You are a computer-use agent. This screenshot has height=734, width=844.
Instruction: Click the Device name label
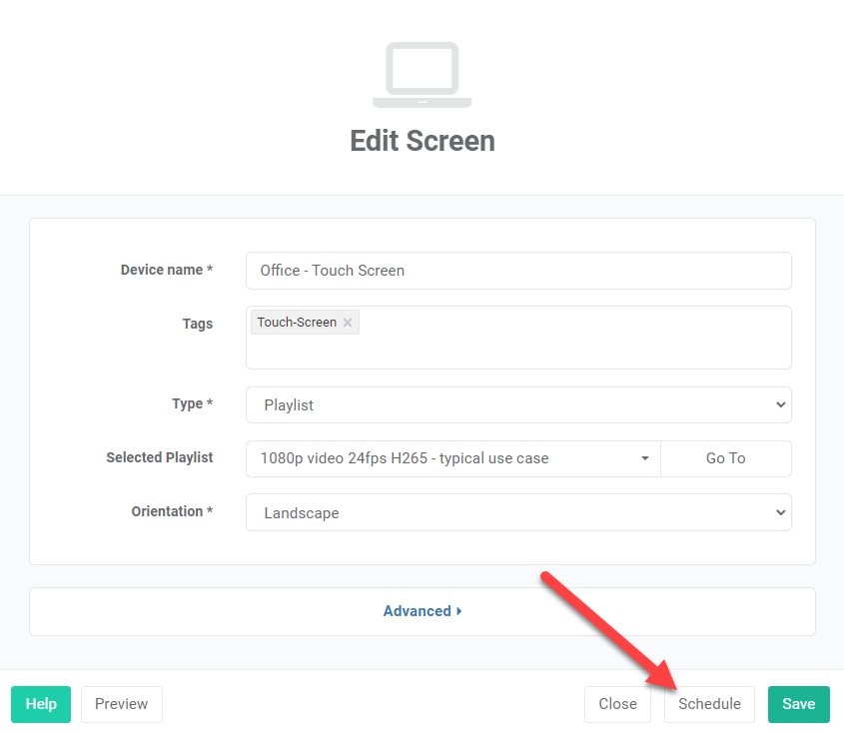click(167, 271)
